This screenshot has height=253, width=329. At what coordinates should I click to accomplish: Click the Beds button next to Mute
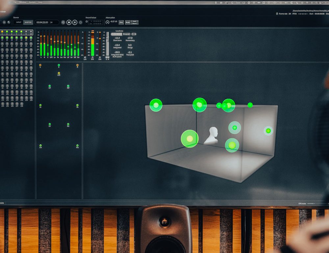135,21
